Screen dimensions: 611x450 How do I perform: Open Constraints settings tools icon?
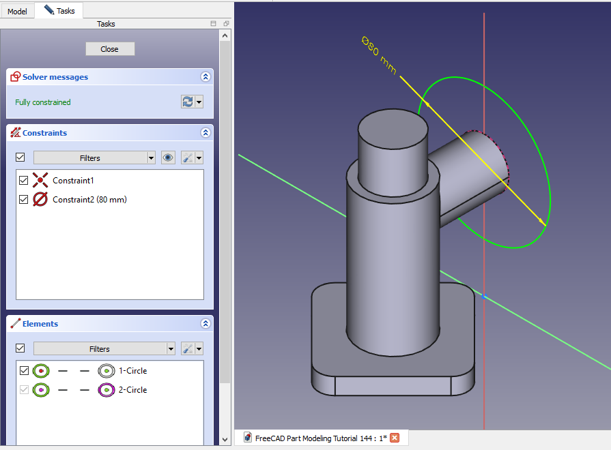point(188,157)
